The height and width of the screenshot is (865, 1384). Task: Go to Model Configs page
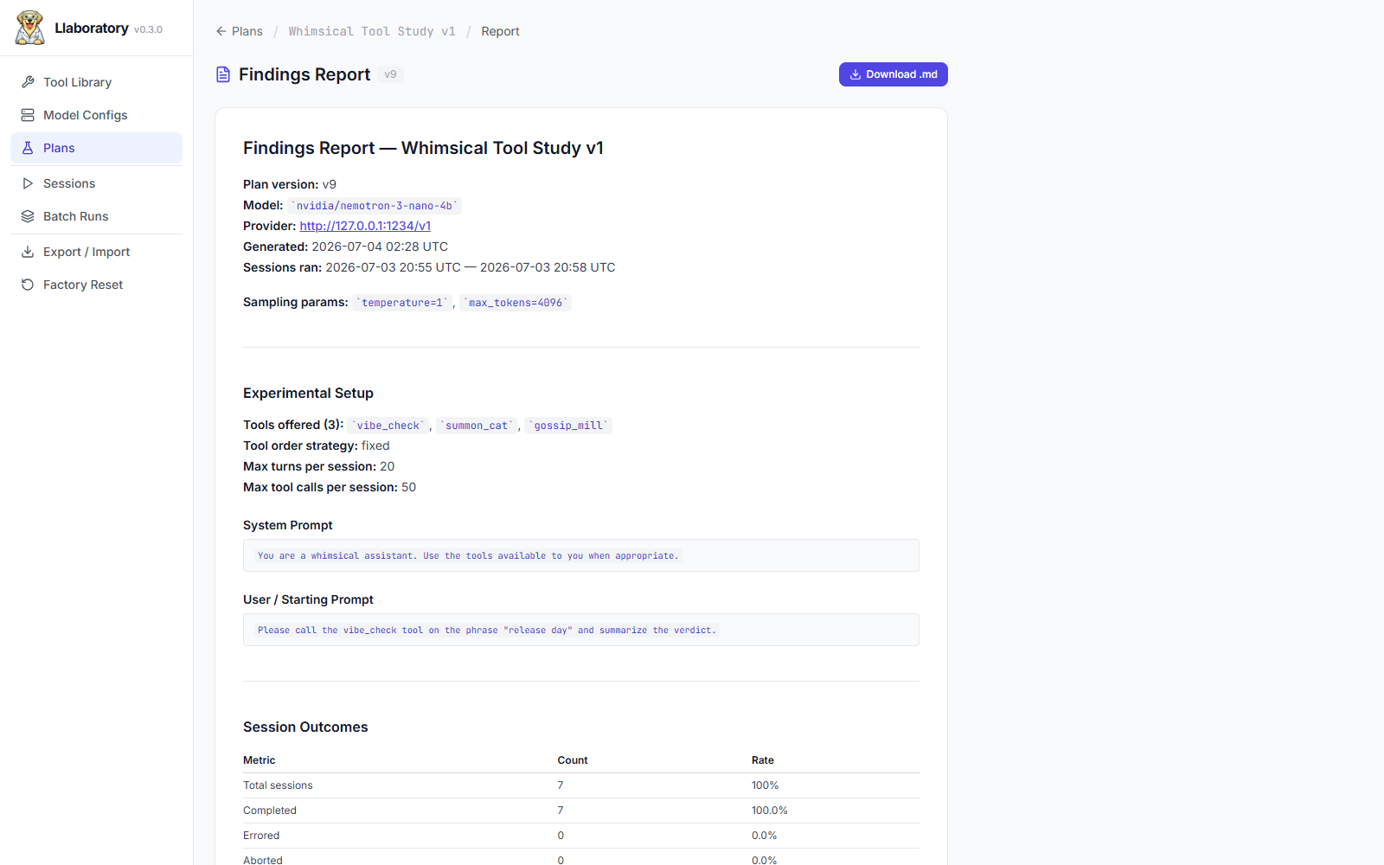[x=96, y=115]
